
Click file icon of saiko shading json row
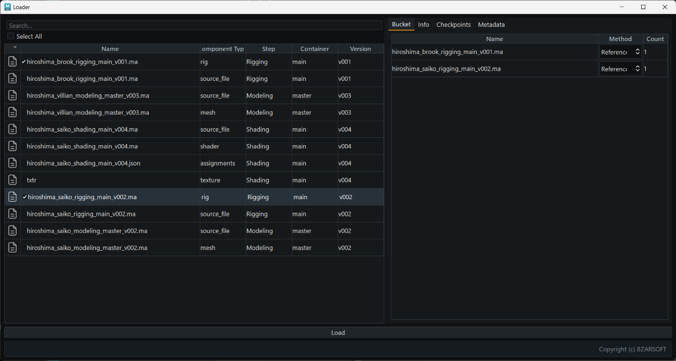(x=13, y=163)
